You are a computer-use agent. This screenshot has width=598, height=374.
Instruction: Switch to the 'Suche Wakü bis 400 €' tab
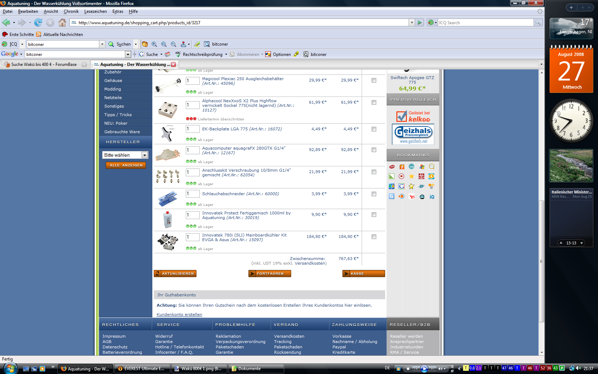45,64
